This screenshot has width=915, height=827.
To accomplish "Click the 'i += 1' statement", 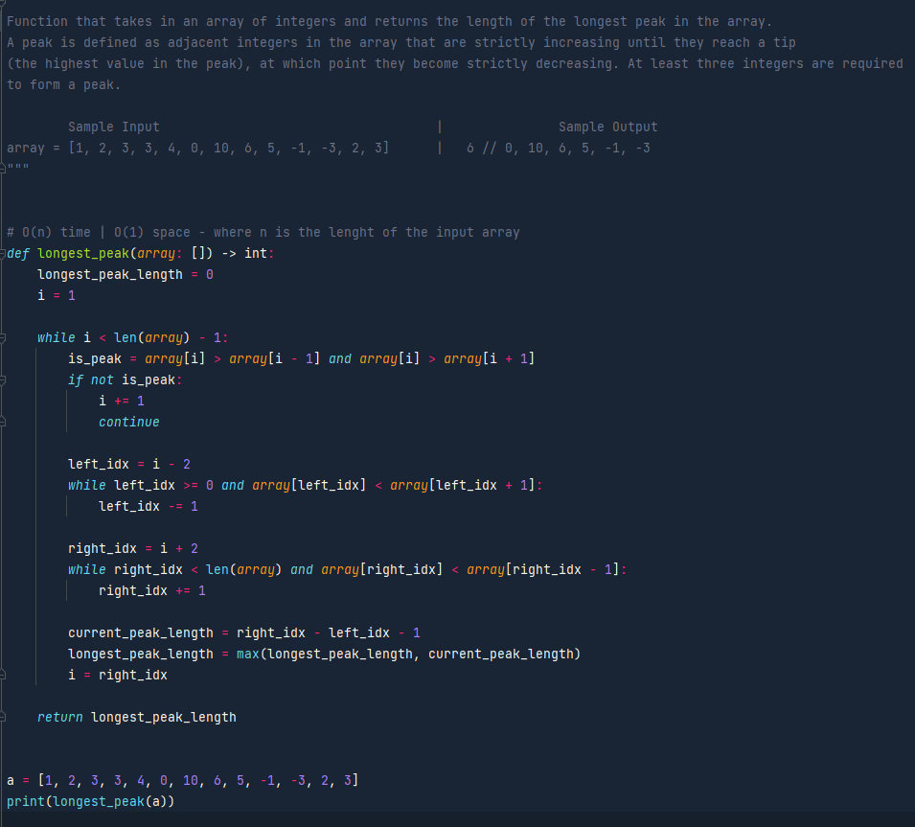I will click(x=122, y=401).
